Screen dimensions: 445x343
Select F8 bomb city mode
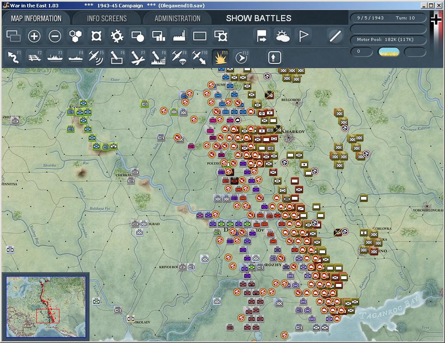point(158,57)
